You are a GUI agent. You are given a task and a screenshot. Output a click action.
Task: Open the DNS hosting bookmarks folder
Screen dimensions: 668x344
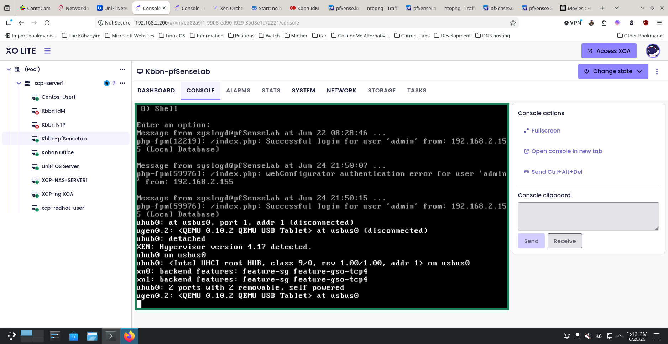coord(493,36)
